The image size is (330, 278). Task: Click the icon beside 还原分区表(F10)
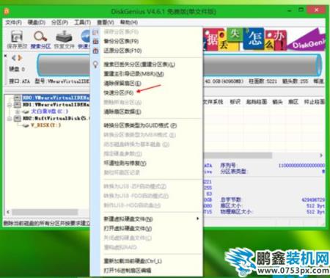click(95, 51)
